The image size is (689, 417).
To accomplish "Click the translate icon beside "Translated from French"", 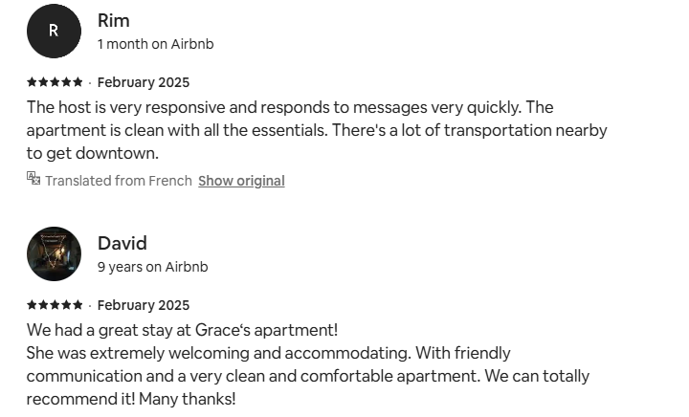I will pyautogui.click(x=33, y=179).
